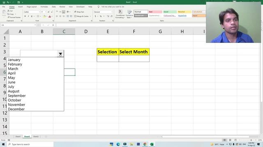Open the Edge browser from the taskbar
Viewport: 263px width, 147px height.
(x=118, y=144)
